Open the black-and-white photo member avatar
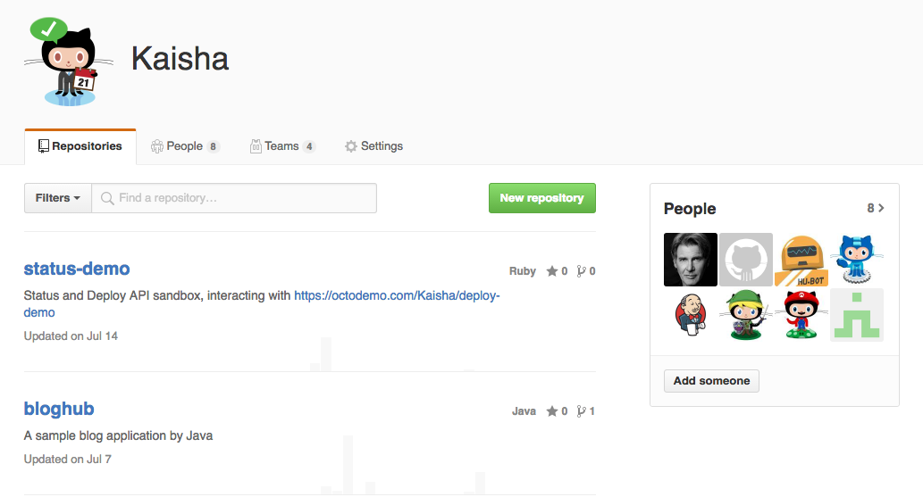 (691, 260)
